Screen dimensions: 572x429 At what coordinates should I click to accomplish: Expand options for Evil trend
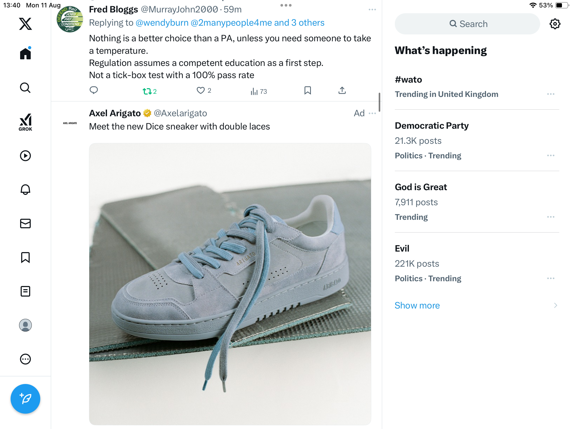coord(551,278)
